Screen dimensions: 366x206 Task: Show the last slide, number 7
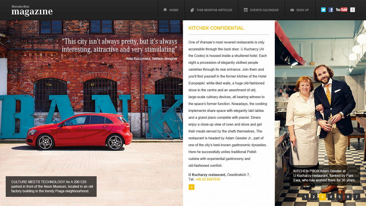pyautogui.click(x=357, y=197)
